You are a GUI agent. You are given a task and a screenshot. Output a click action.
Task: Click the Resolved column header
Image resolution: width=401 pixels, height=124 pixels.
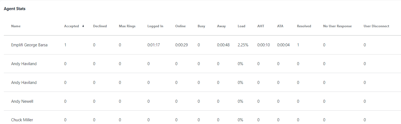[x=304, y=26]
